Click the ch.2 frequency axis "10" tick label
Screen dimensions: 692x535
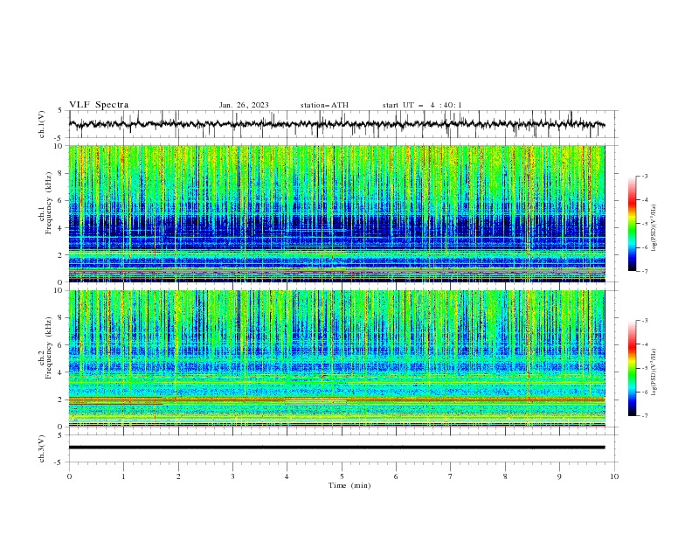click(x=59, y=290)
